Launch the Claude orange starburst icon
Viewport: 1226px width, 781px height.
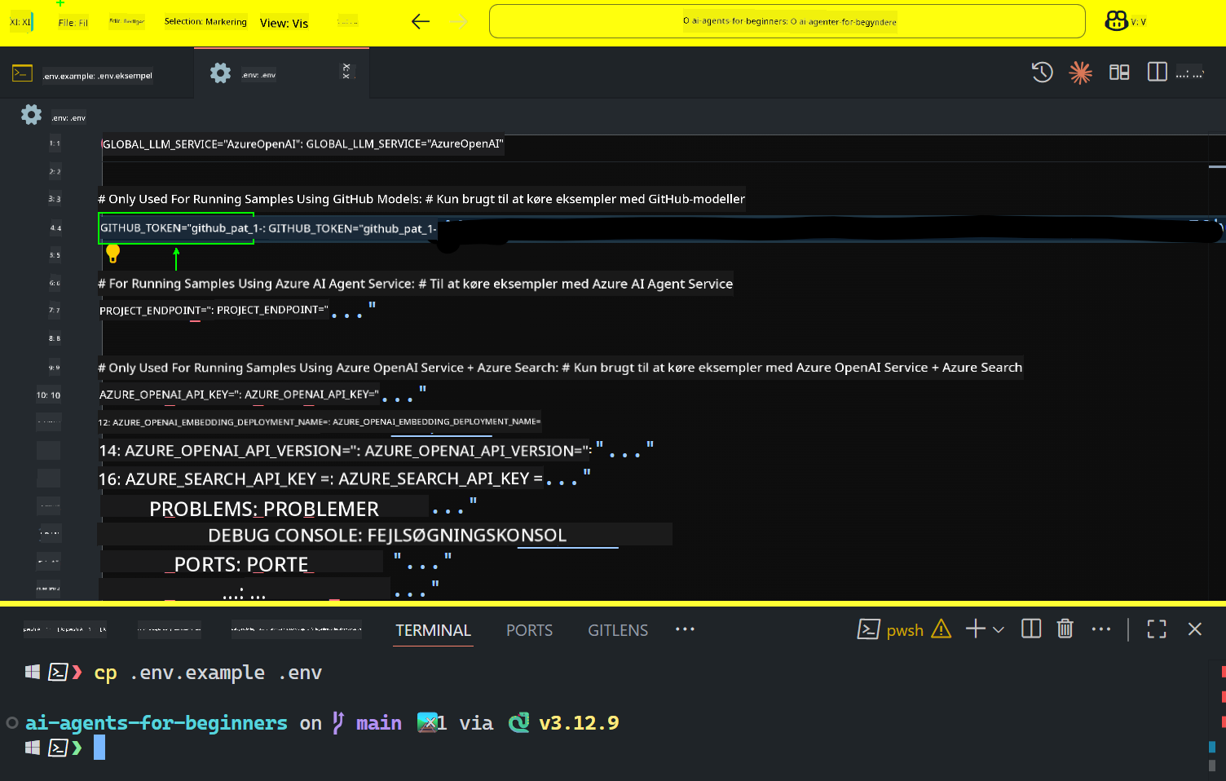click(x=1080, y=73)
